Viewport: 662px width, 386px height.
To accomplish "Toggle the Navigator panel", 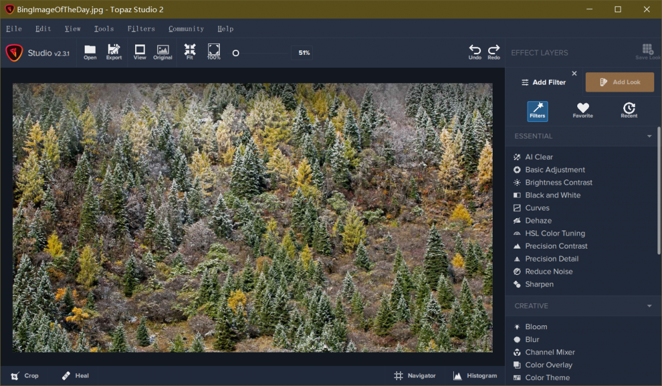I will pos(414,376).
